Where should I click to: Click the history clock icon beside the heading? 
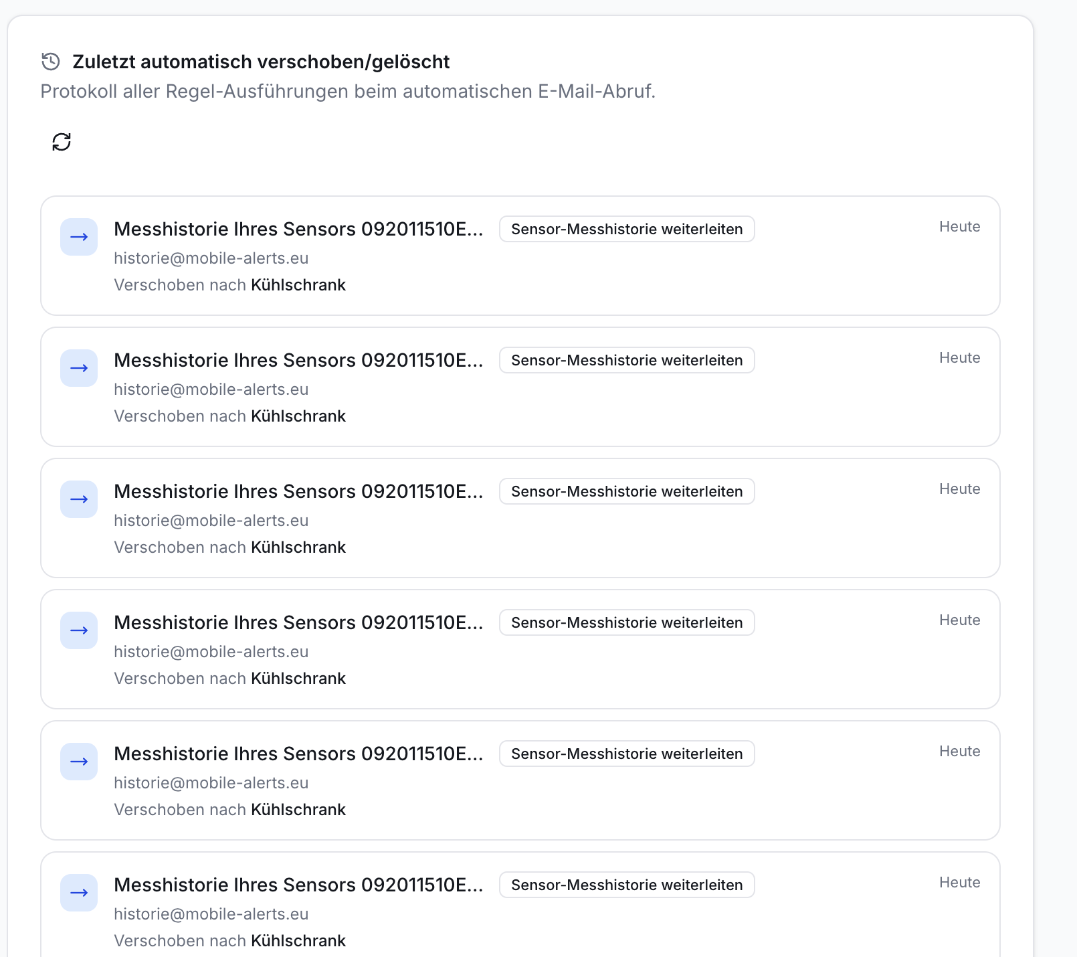click(51, 62)
